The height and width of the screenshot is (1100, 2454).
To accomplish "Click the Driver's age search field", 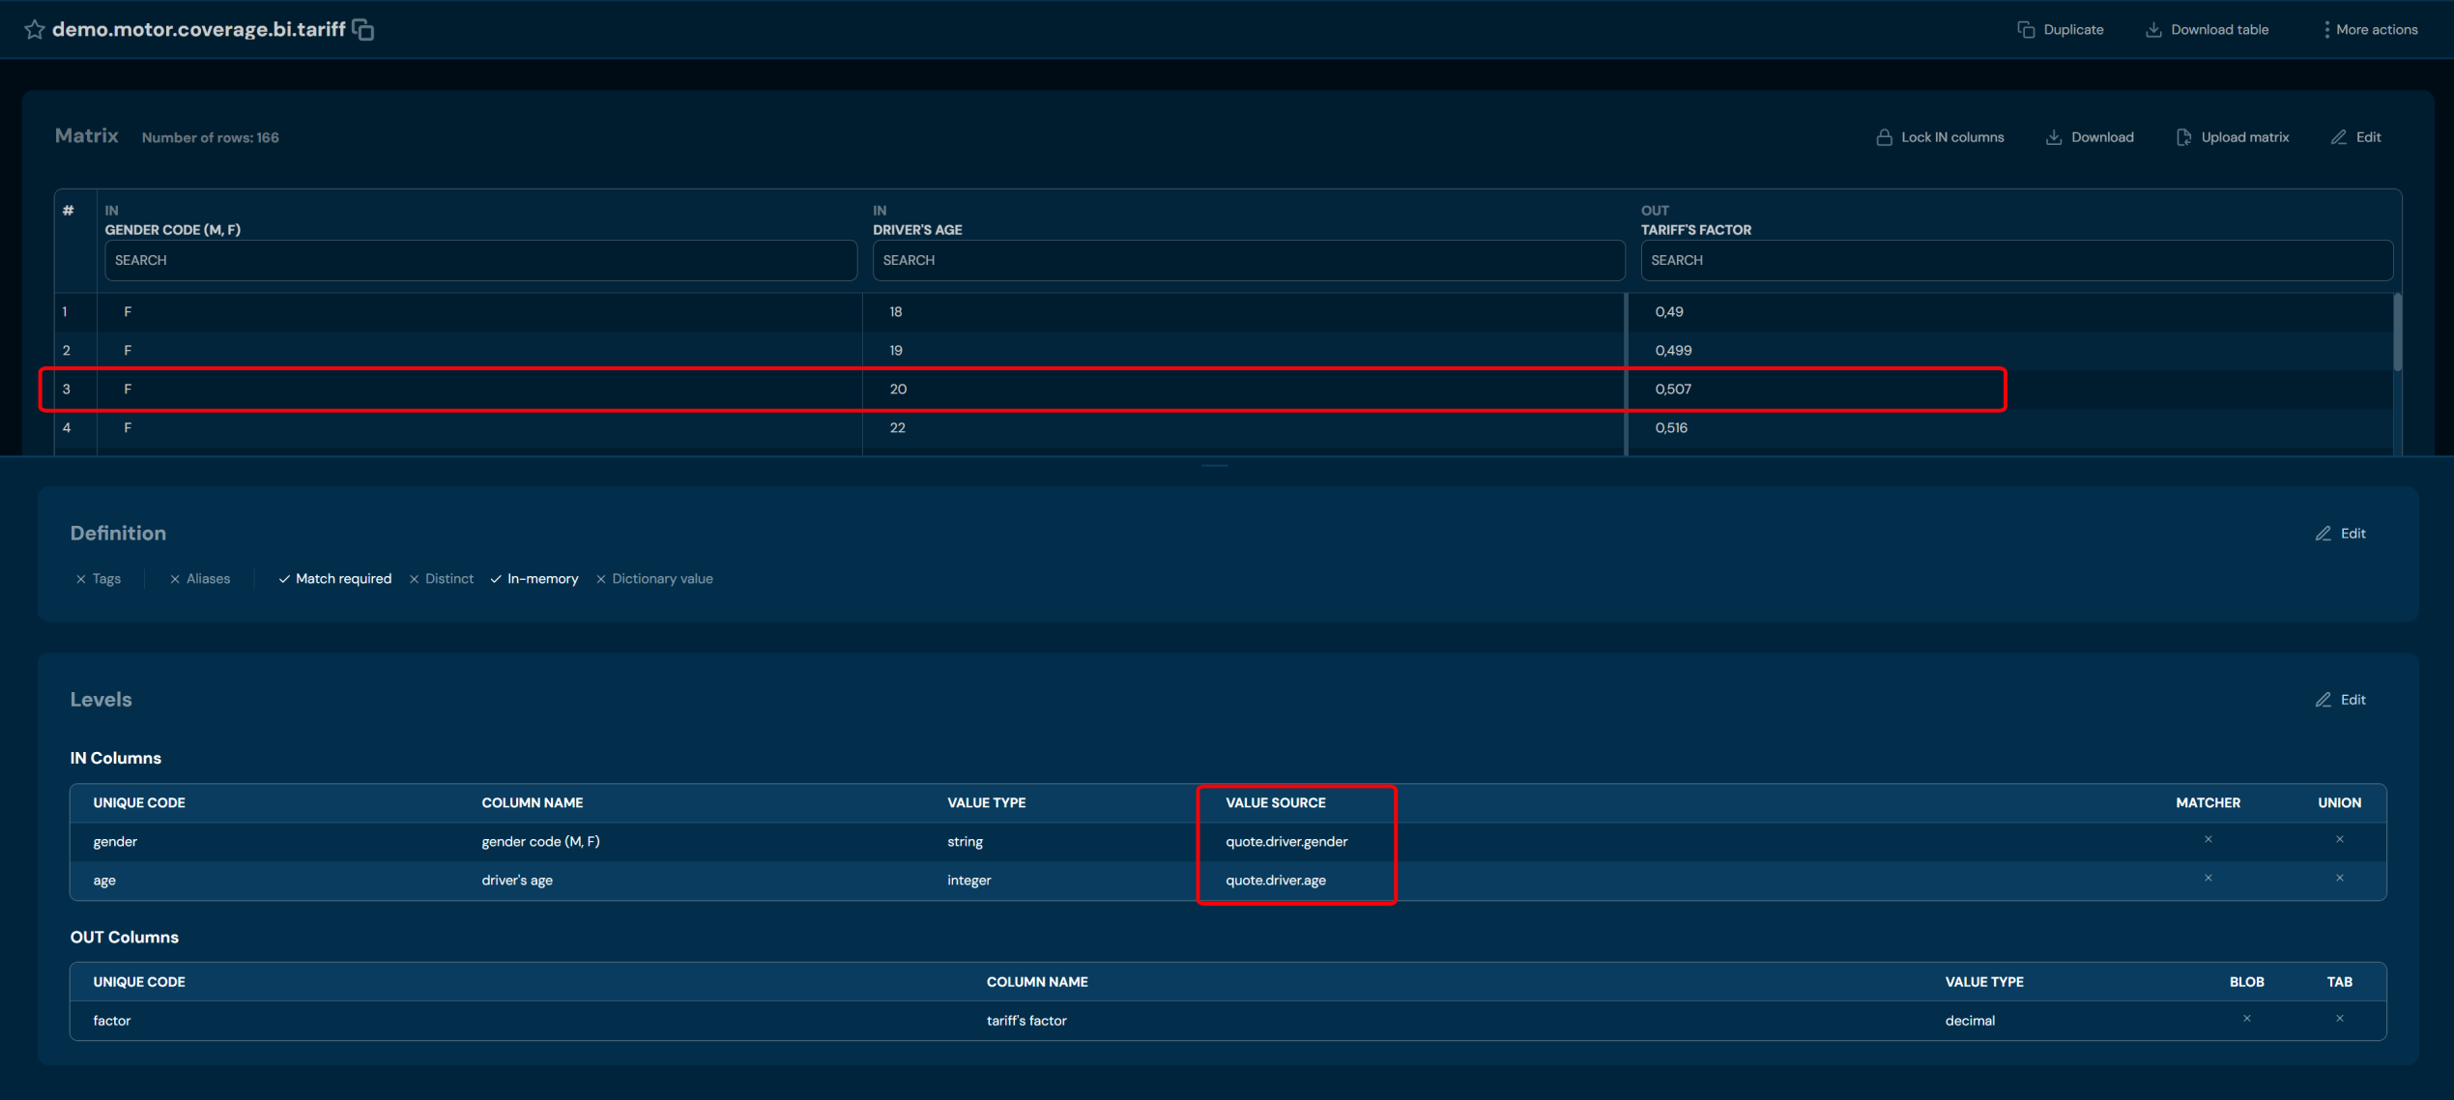I will pos(1248,261).
